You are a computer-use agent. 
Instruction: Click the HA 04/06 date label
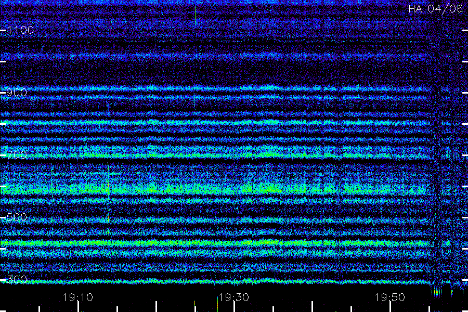pos(435,9)
